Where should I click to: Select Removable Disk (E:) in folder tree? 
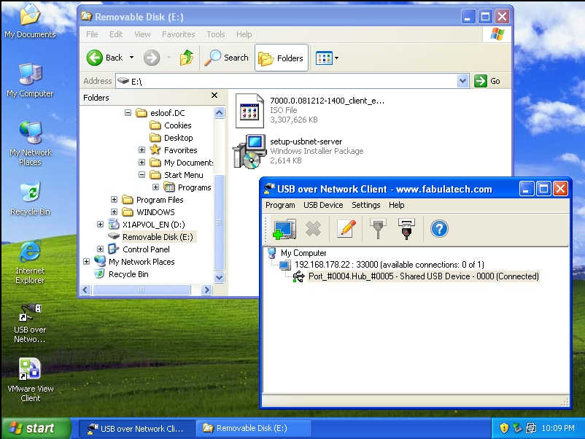158,237
